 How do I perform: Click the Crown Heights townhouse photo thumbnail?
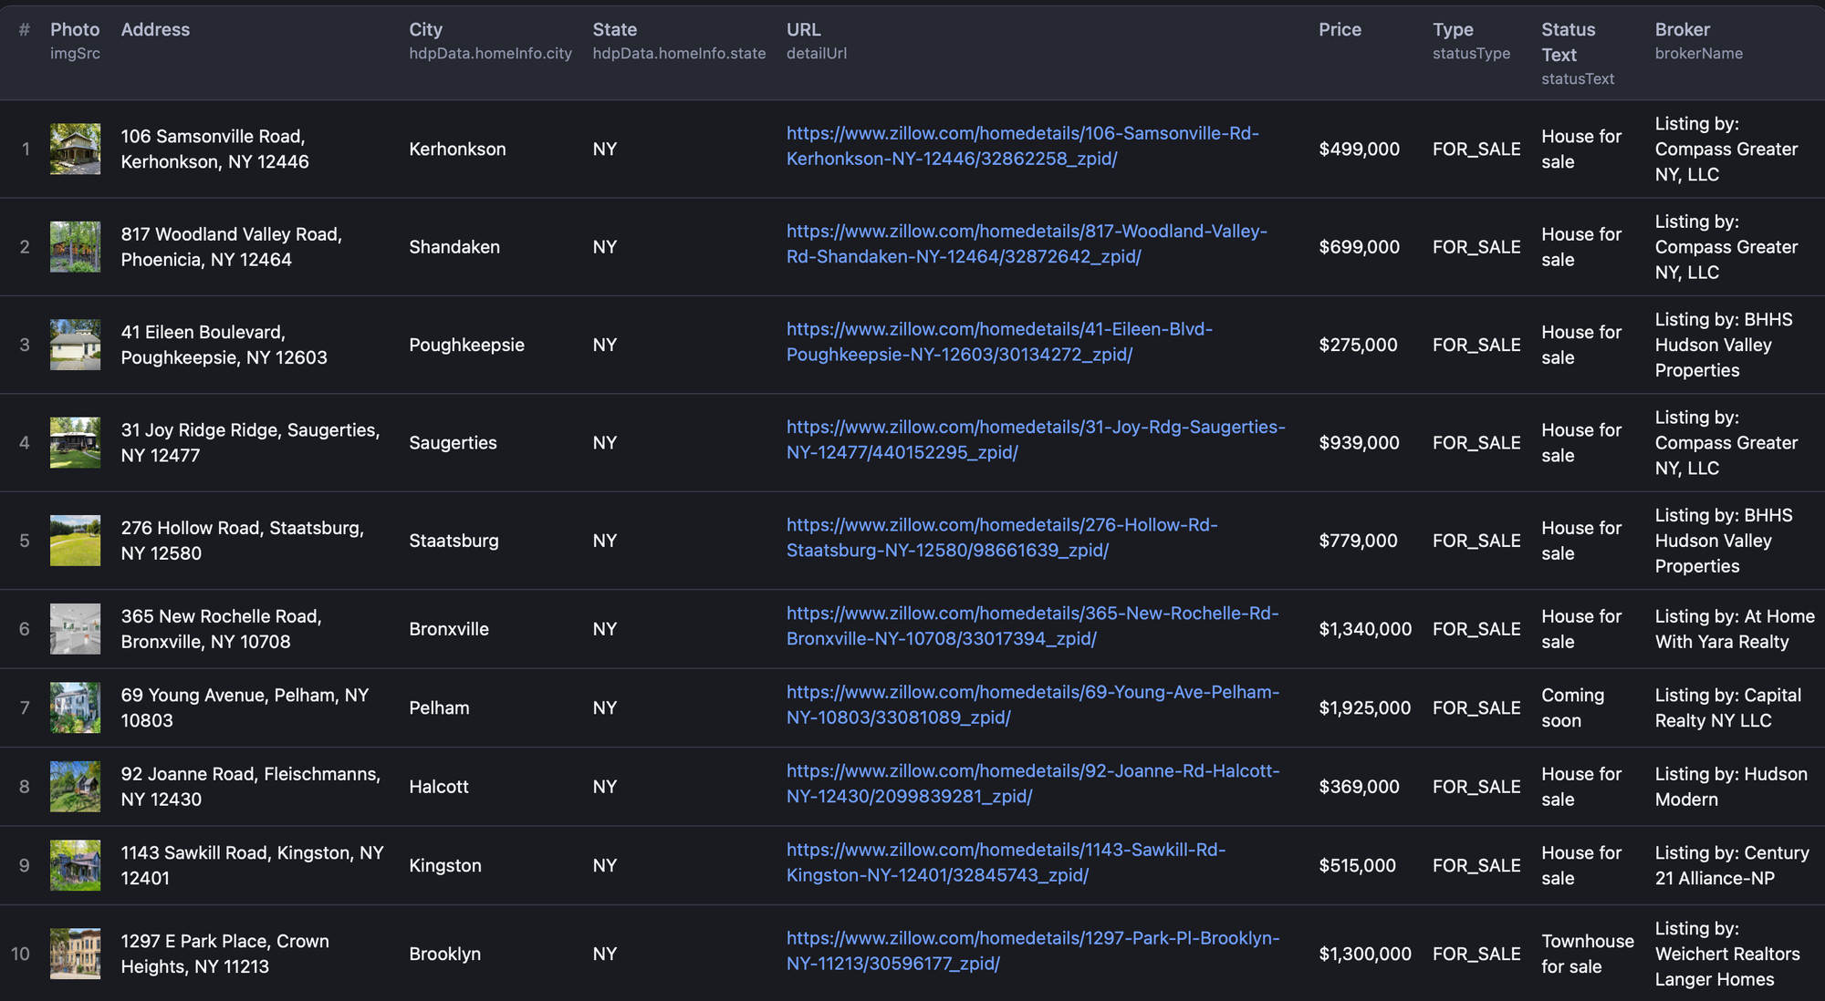75,955
